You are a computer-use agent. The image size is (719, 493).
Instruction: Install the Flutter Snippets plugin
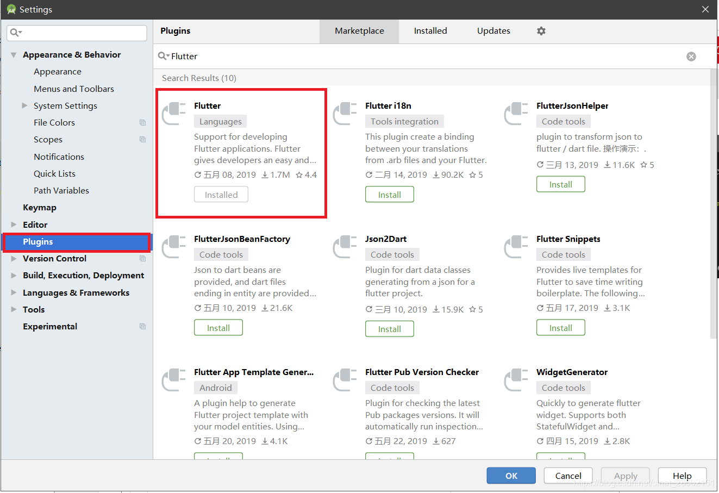(561, 328)
